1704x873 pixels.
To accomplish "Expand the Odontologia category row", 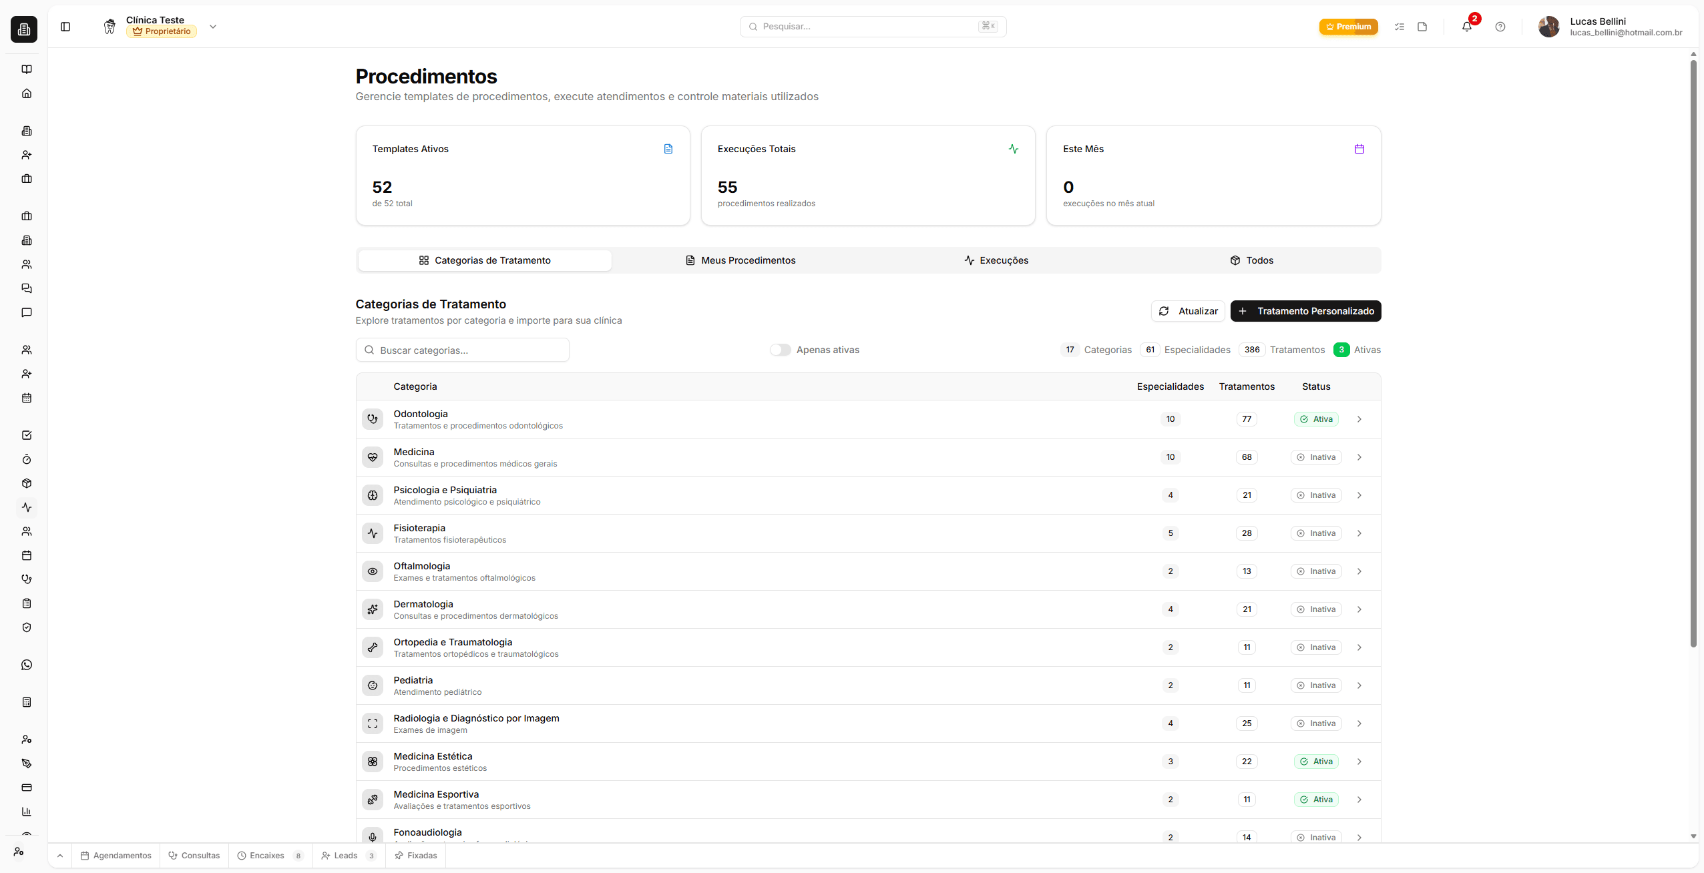I will 1359,418.
